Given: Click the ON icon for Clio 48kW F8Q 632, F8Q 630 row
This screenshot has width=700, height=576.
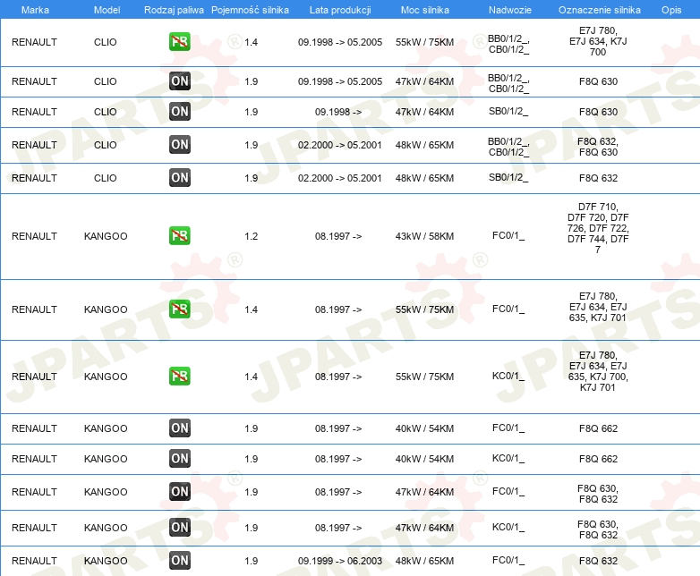Looking at the screenshot, I should 179,145.
